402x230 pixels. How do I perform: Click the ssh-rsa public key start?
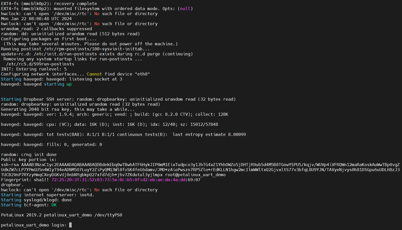coord(10,165)
